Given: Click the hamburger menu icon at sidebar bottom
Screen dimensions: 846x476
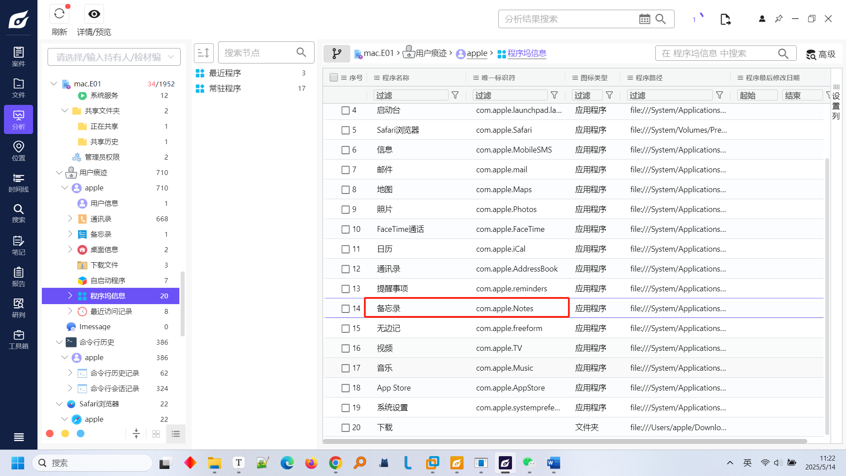Looking at the screenshot, I should click(x=19, y=437).
